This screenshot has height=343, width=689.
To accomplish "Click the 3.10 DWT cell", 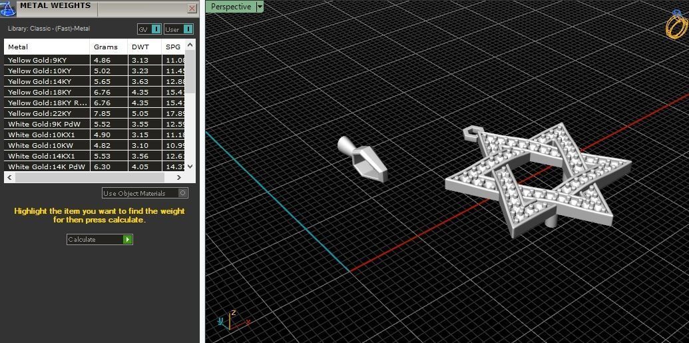I will tap(144, 145).
